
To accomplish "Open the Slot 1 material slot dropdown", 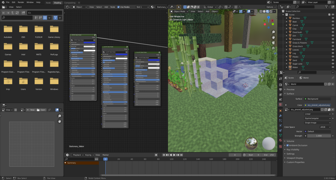I will [x=142, y=7].
